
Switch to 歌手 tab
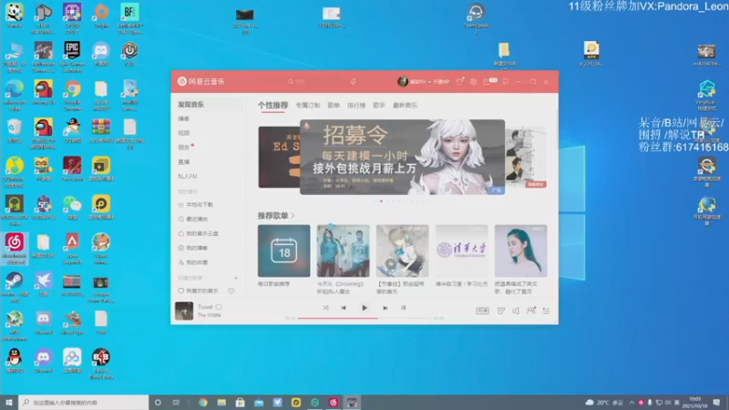click(379, 106)
